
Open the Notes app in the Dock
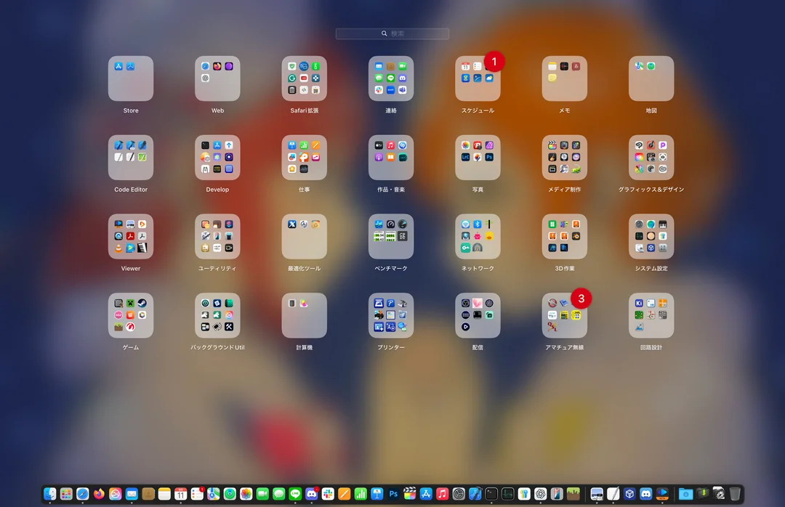tap(164, 494)
